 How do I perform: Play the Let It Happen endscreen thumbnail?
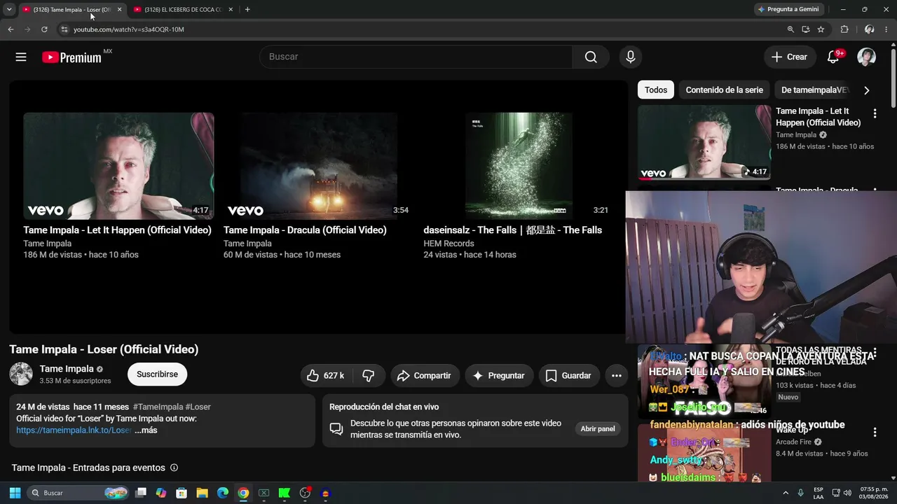click(x=118, y=167)
